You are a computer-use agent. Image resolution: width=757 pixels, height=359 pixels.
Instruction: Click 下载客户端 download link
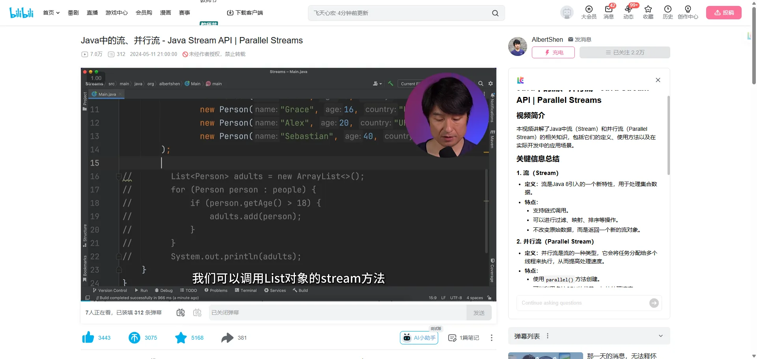tap(245, 13)
